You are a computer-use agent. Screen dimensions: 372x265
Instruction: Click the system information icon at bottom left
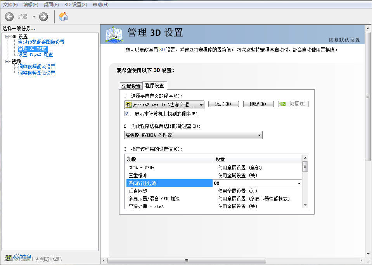coord(8,258)
